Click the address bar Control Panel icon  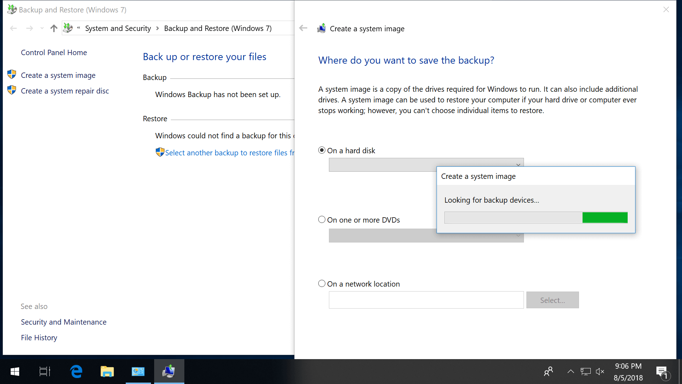68,28
